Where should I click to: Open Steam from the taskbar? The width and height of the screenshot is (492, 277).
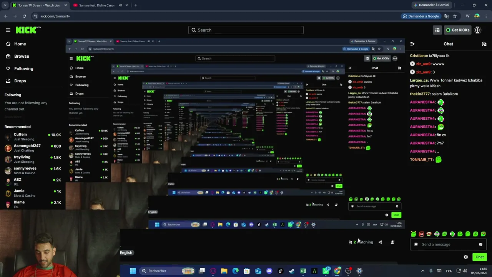coord(292,271)
